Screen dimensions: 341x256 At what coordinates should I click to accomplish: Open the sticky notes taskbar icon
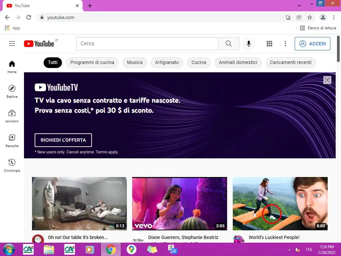[x=152, y=249]
